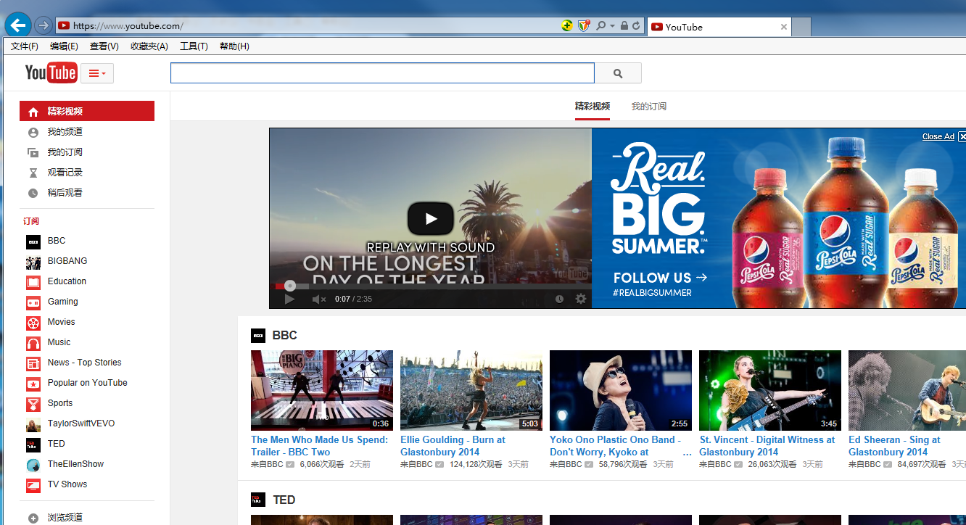966x525 pixels.
Task: Click the Watch Later clock icon in player
Action: pos(559,299)
